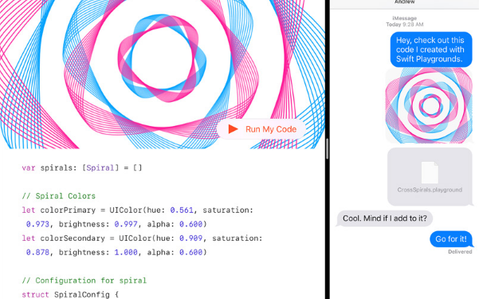Tap the 'Cool. Mind if I add to it?' bubble
This screenshot has height=299, width=479.
pos(385,218)
